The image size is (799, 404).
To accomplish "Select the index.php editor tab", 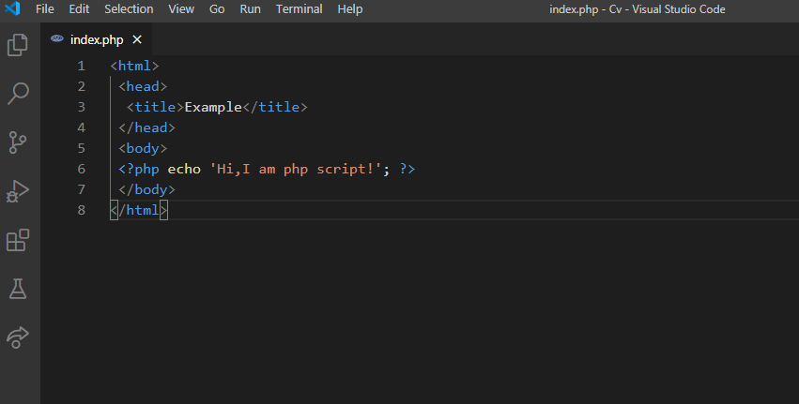I will tap(96, 39).
